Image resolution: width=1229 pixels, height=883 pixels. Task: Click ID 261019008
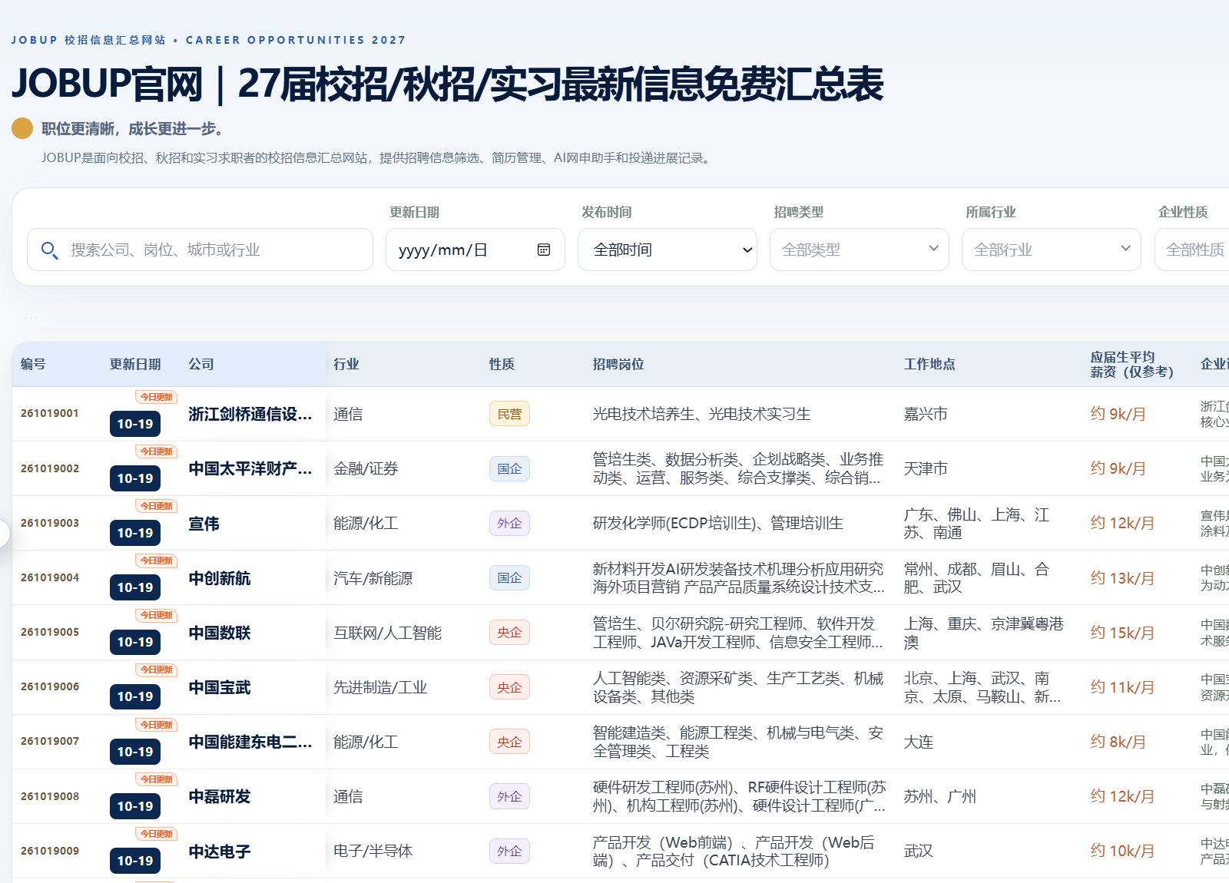[50, 796]
